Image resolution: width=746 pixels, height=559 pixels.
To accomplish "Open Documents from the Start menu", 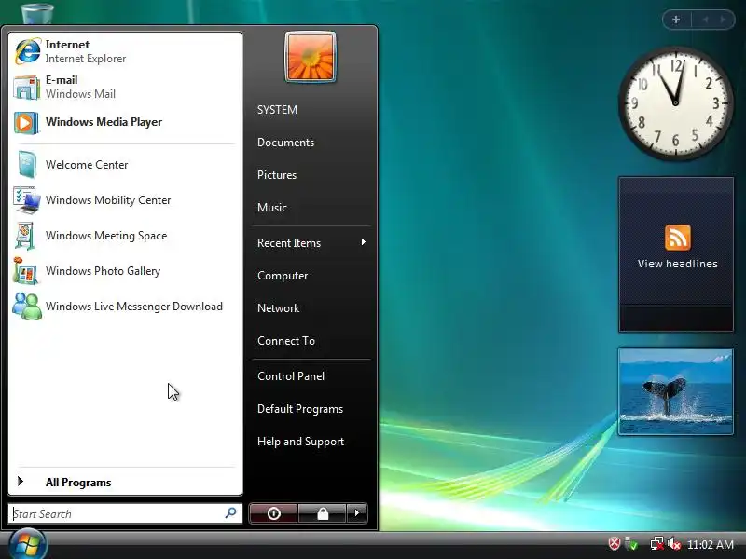I will click(285, 143).
